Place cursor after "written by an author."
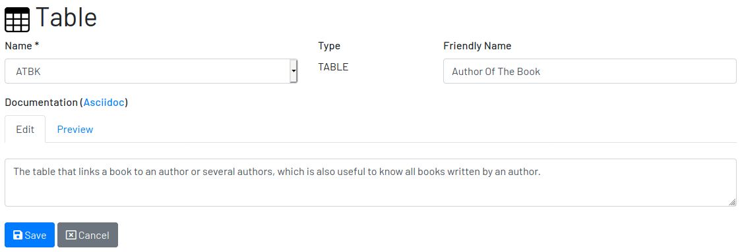 click(541, 172)
